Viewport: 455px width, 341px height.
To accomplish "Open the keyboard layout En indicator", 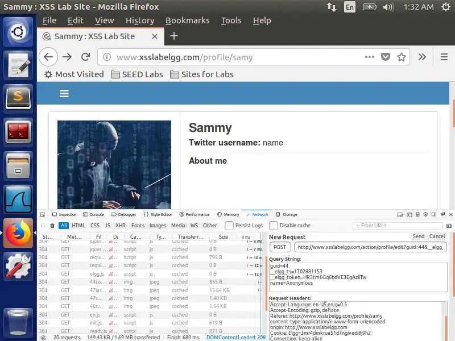I will coord(350,7).
